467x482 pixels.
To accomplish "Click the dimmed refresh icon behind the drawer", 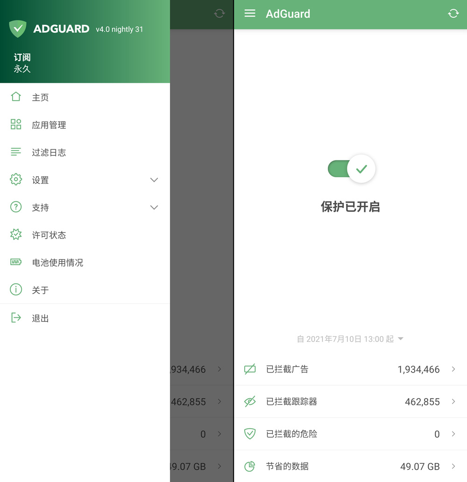I will pyautogui.click(x=219, y=14).
